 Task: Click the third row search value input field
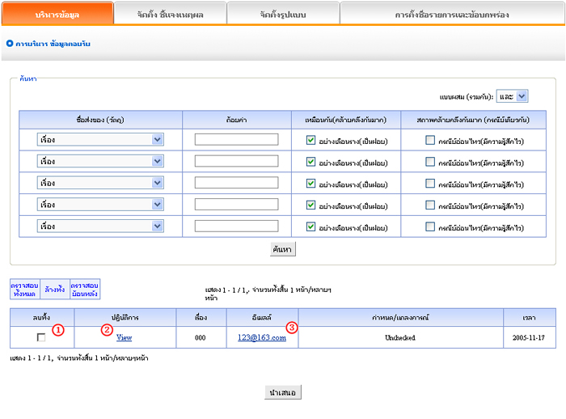click(x=236, y=183)
